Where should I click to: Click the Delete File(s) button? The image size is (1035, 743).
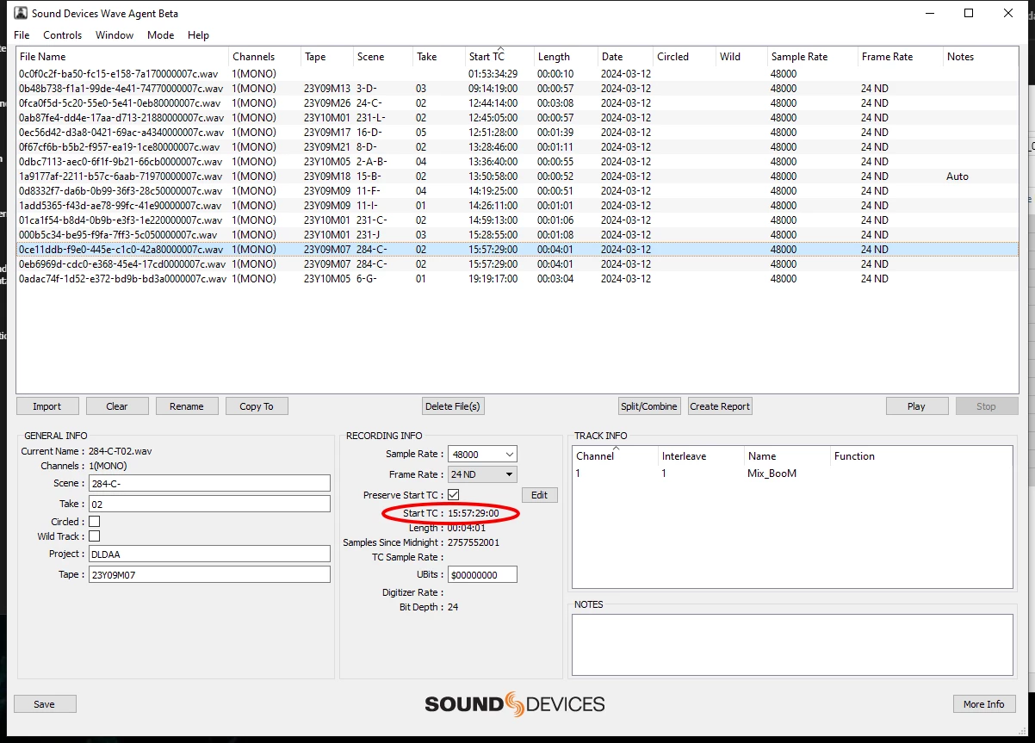click(x=453, y=406)
